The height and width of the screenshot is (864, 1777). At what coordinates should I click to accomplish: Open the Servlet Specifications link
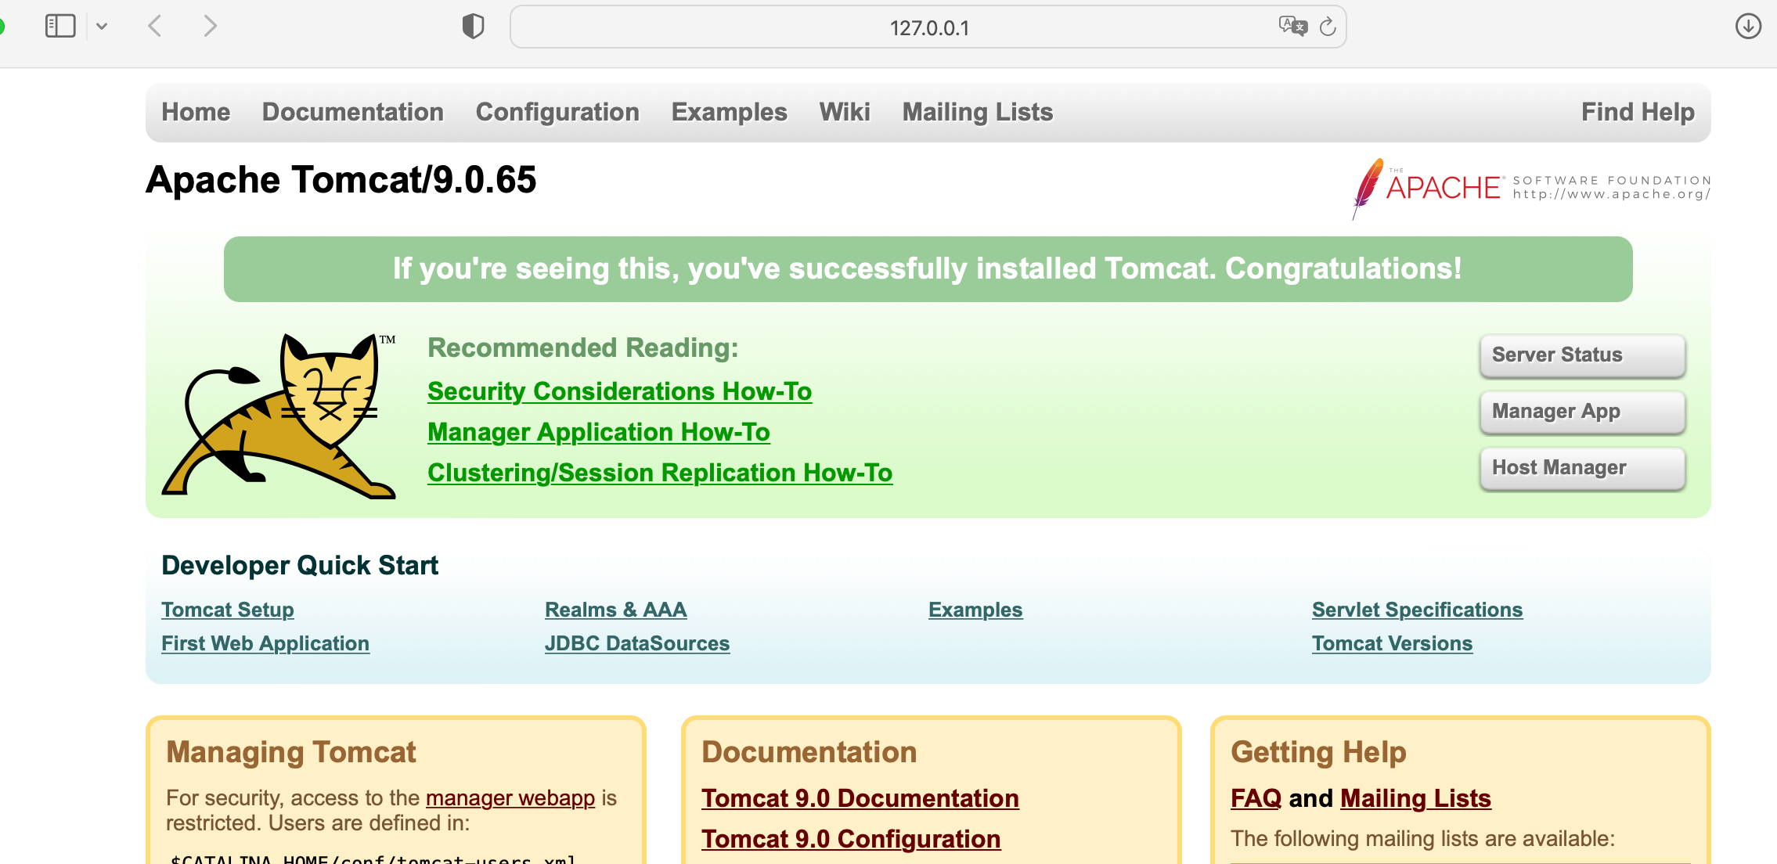click(x=1417, y=610)
